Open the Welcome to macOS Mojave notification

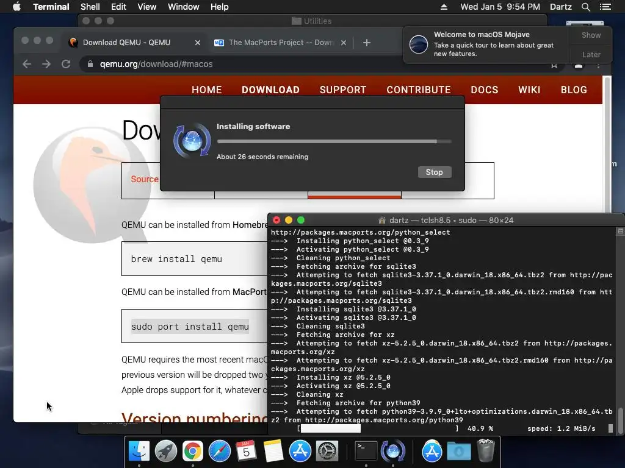pos(486,44)
